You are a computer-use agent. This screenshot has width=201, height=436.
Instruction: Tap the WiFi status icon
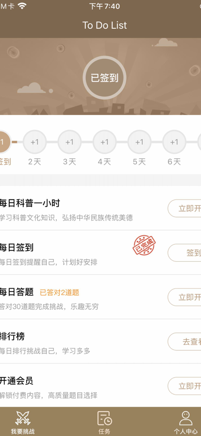tap(22, 6)
